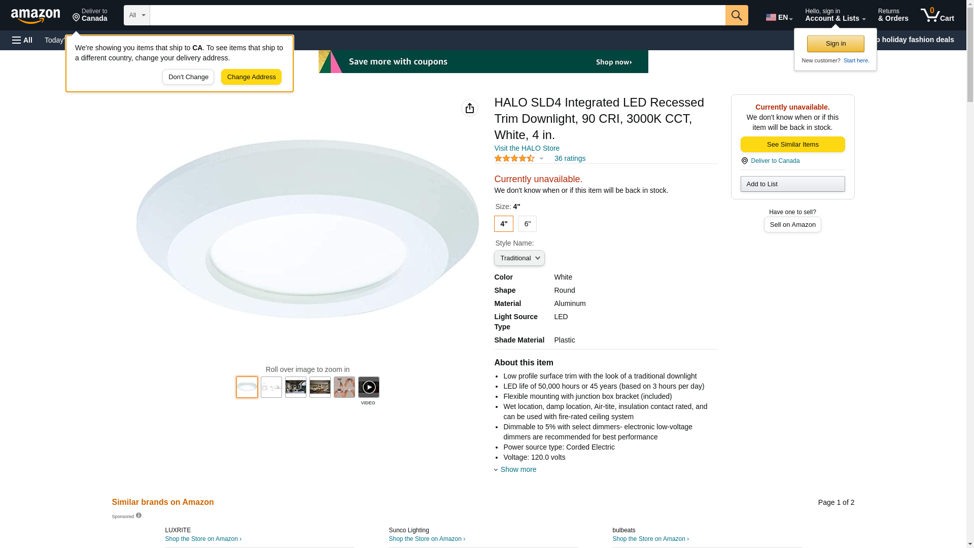
Task: Open Account & Lists menu
Action: click(835, 15)
